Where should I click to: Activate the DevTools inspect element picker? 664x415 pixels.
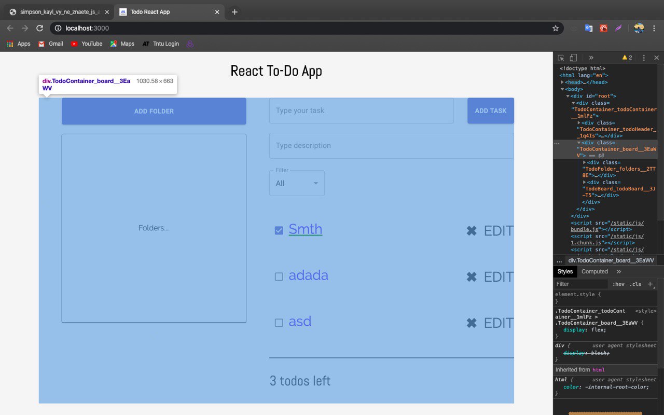tap(561, 58)
